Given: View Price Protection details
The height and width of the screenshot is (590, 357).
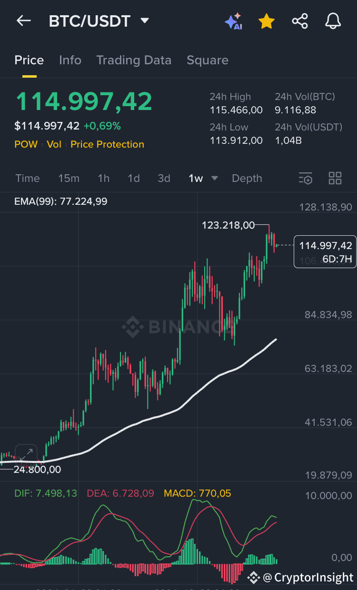Looking at the screenshot, I should [107, 144].
